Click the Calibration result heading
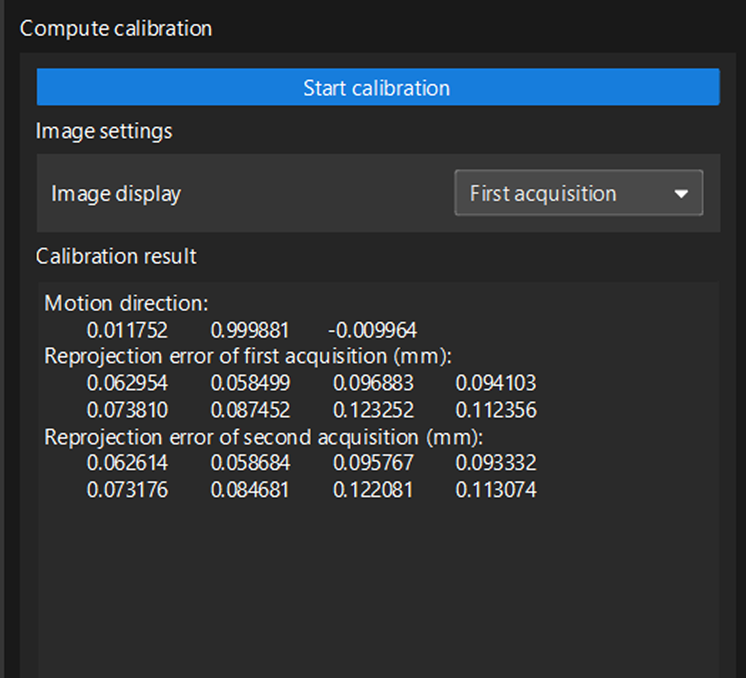This screenshot has height=678, width=746. [x=116, y=256]
